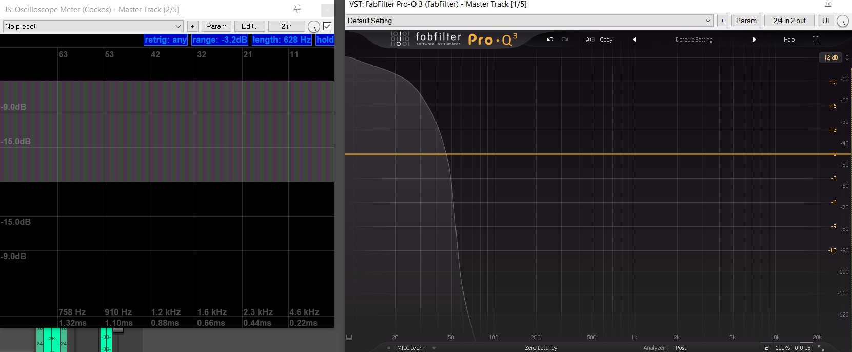Viewport: 852px width, 352px height.
Task: Pin the Oscilloscope Meter window on top
Action: (297, 9)
